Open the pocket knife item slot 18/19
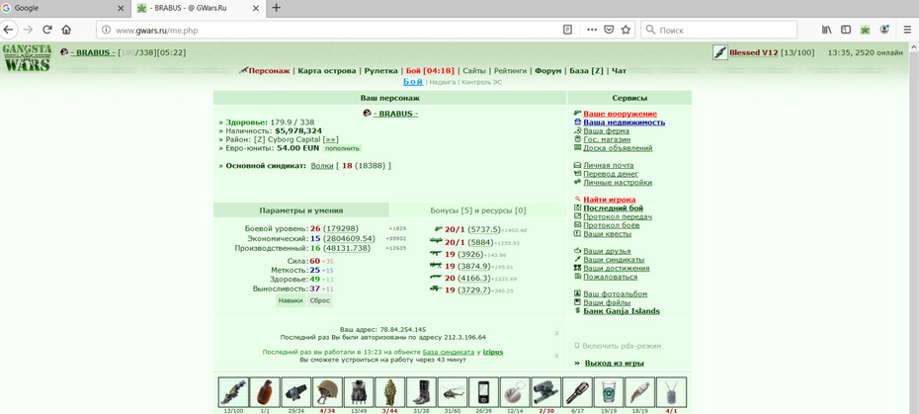Screen dimensions: 919x414 coord(640,391)
